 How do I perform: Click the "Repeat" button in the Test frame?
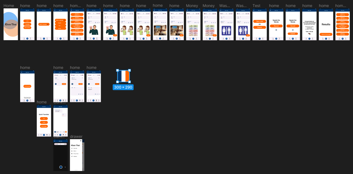point(260,27)
